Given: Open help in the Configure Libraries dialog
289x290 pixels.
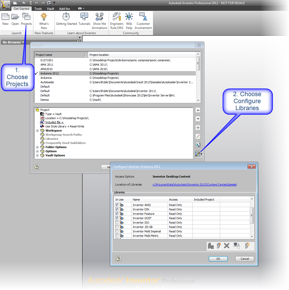Looking at the screenshot, I should (118, 259).
